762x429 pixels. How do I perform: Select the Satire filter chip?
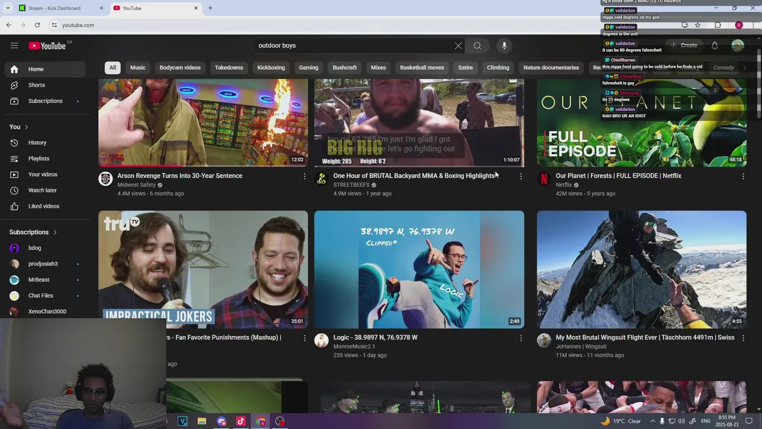coord(466,67)
